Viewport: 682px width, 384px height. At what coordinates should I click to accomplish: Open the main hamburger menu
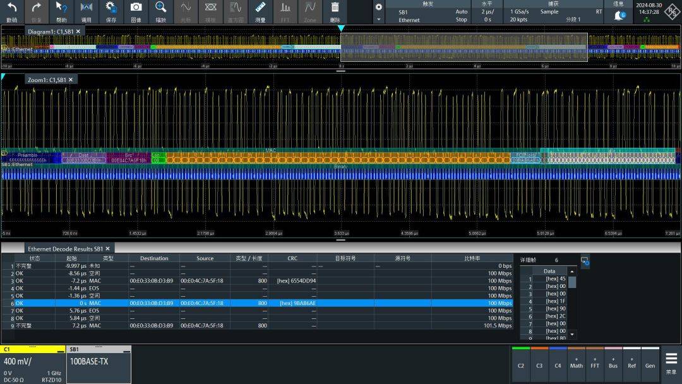pyautogui.click(x=671, y=359)
